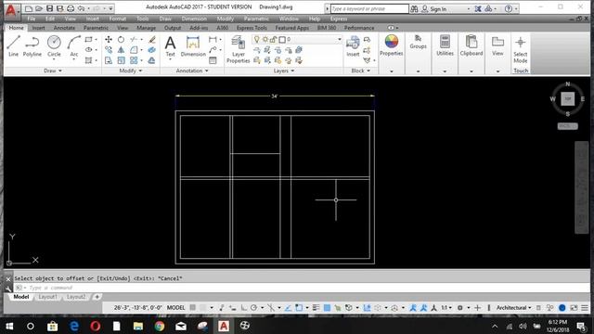594x334 pixels.
Task: Activate the Move tool
Action: tap(109, 39)
